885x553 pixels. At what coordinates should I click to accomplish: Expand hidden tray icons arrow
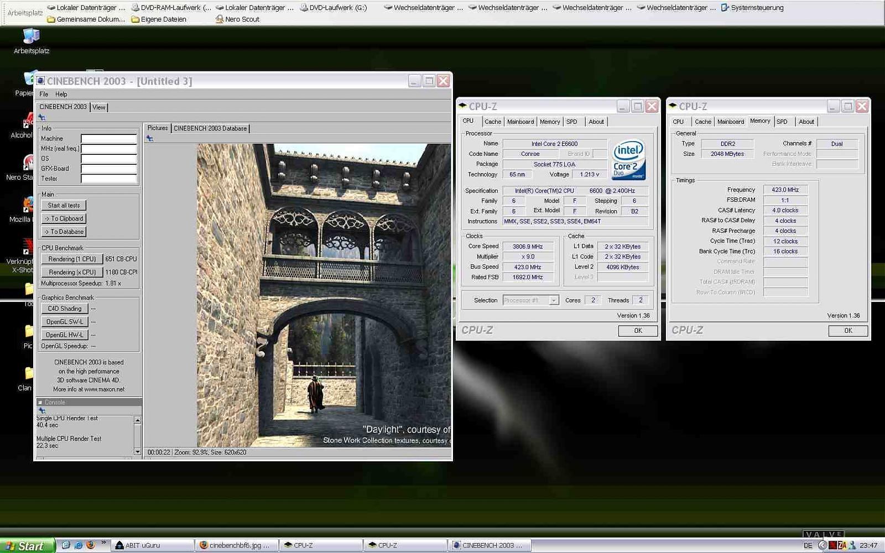pos(822,545)
